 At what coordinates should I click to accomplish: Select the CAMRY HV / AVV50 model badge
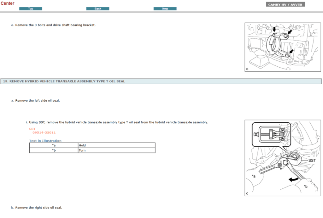pos(285,4)
